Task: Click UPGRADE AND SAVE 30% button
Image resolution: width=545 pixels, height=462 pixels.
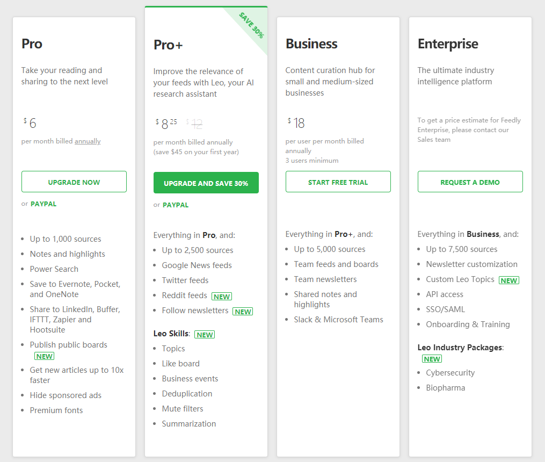Action: click(206, 183)
